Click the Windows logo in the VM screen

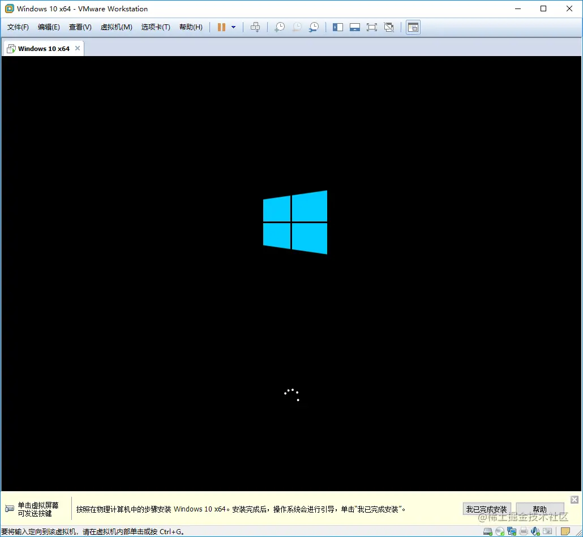coord(295,222)
